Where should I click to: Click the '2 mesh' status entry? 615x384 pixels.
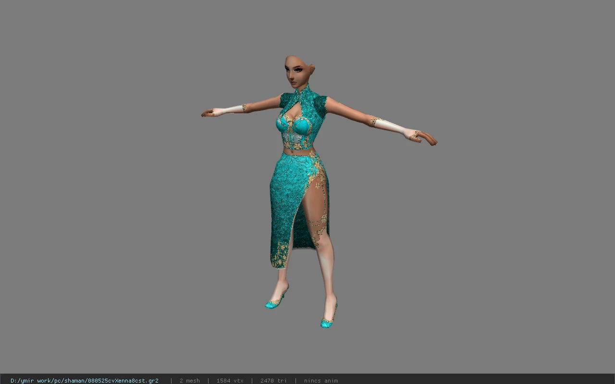[x=189, y=381]
